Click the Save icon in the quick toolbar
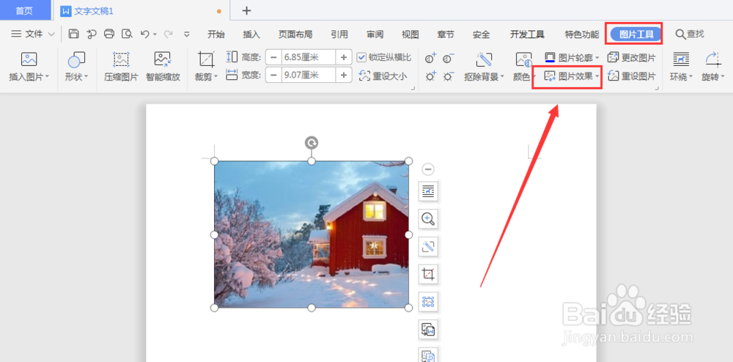Image resolution: width=733 pixels, height=362 pixels. (73, 34)
